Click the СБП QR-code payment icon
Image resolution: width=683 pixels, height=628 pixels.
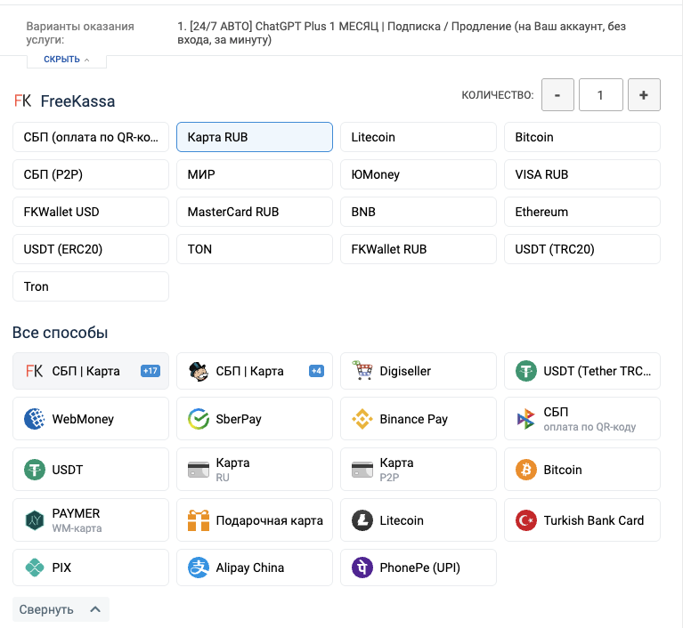[x=525, y=419]
